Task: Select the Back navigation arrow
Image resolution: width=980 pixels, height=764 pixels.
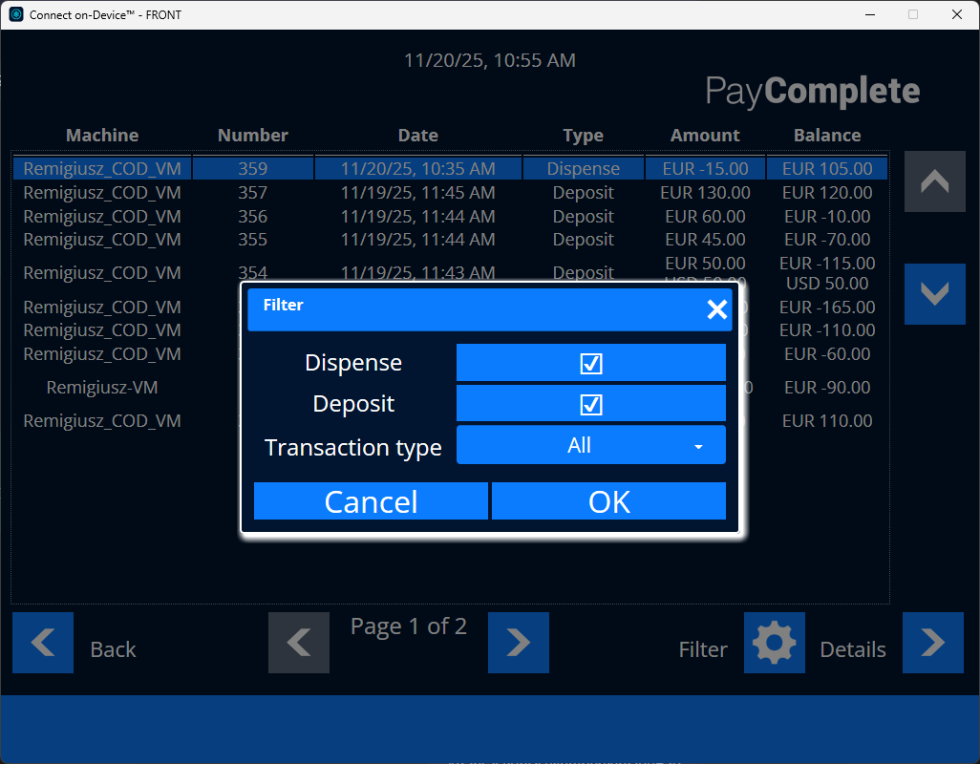Action: point(43,643)
